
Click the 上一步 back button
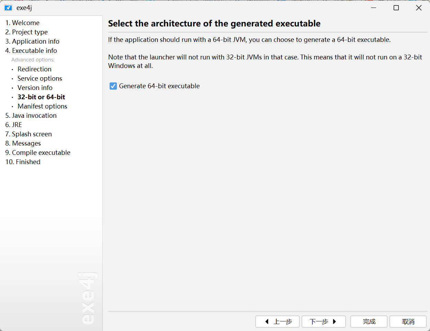tap(277, 322)
